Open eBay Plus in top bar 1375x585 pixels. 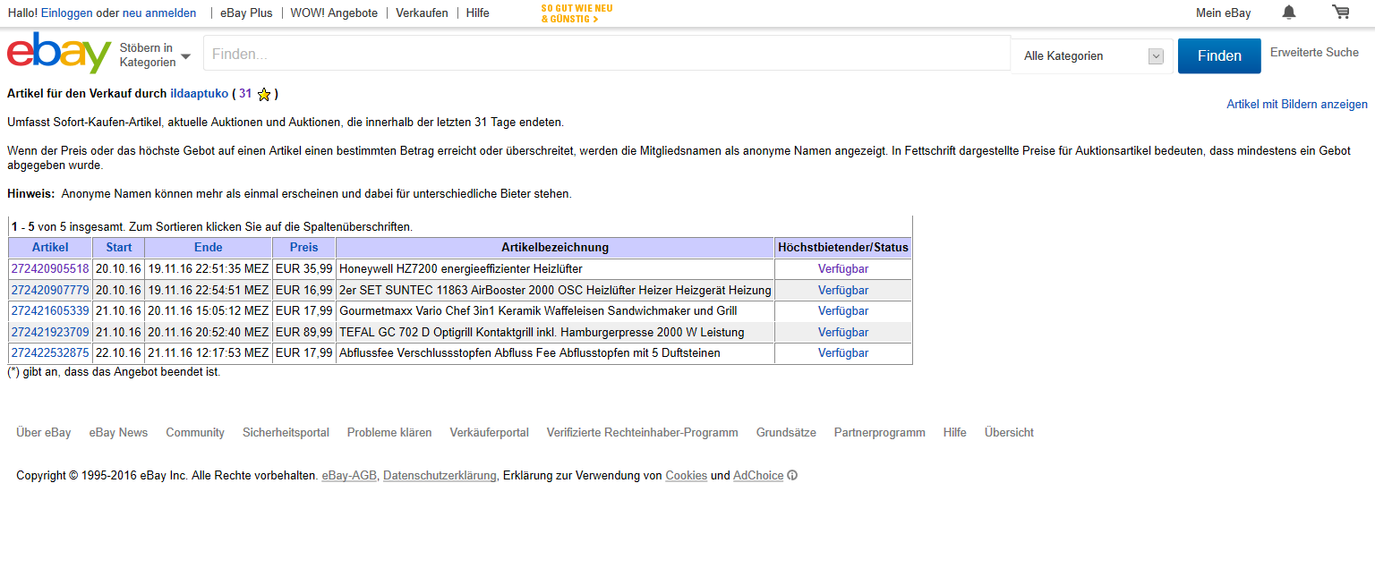[246, 13]
